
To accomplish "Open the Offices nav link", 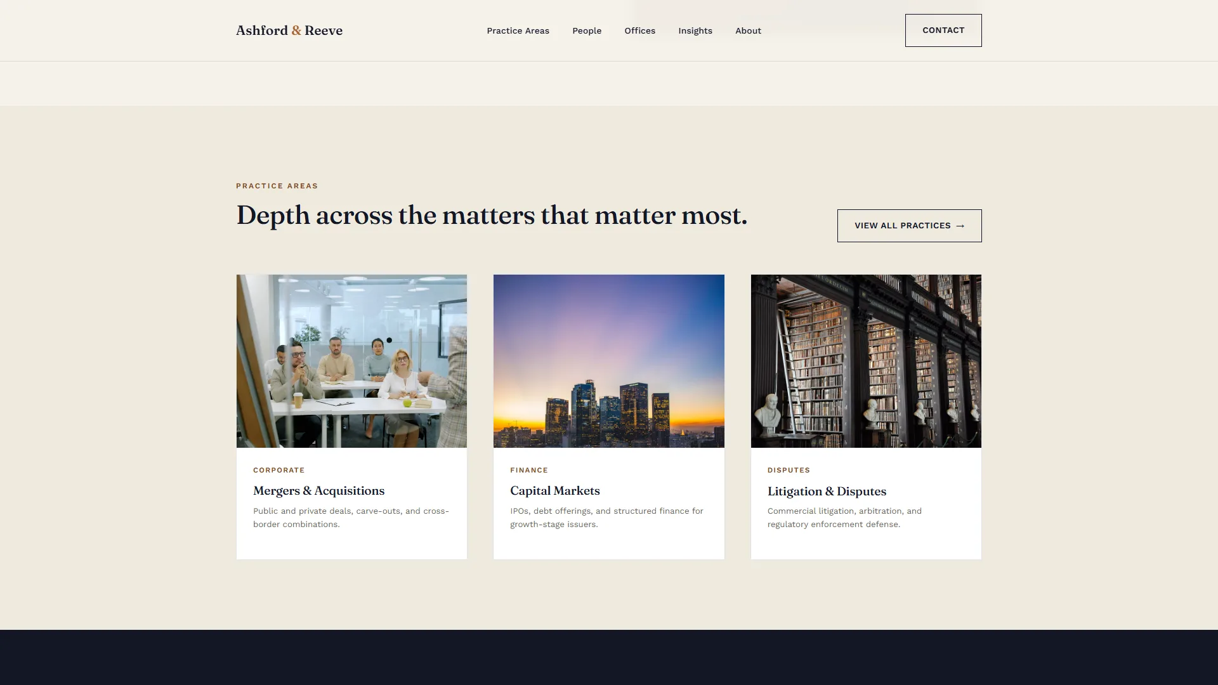I will (639, 30).
